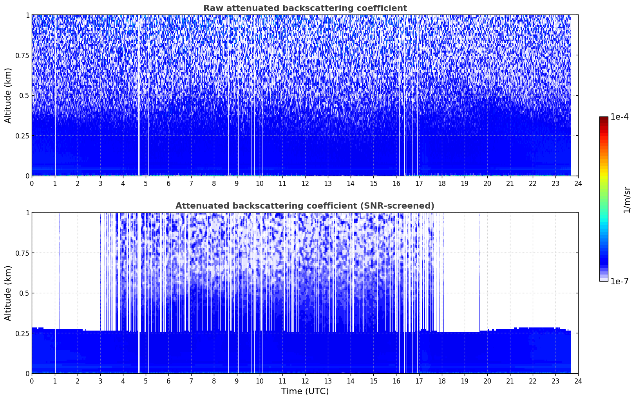
Task: Click hour 24 tick on upper plot time axis
Action: tap(578, 183)
